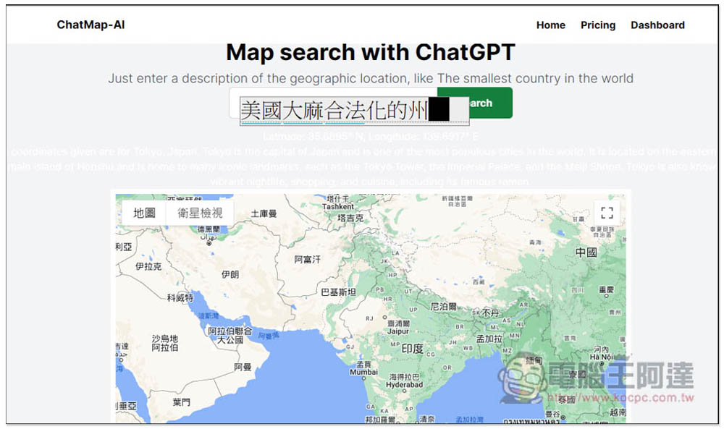Click the 重慶 city label
This screenshot has height=429, width=724.
pyautogui.click(x=606, y=289)
